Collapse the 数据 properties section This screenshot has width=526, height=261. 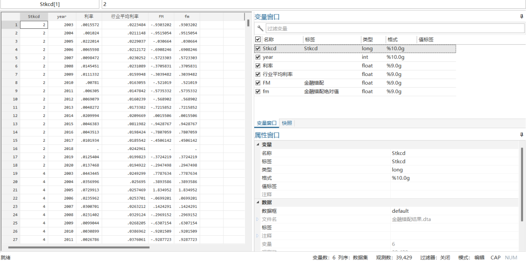tap(257, 202)
